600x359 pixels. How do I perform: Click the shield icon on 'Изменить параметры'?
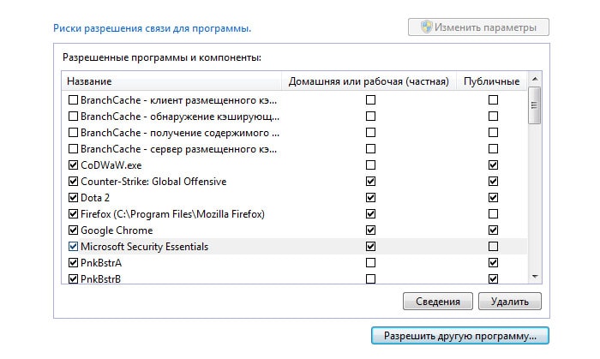[x=426, y=27]
